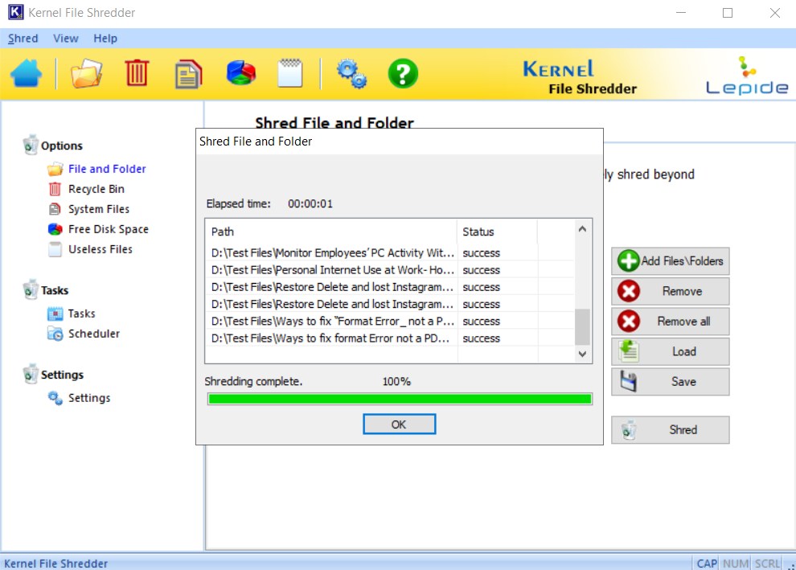Select System Files in sidebar
Image resolution: width=796 pixels, height=570 pixels.
tap(99, 209)
